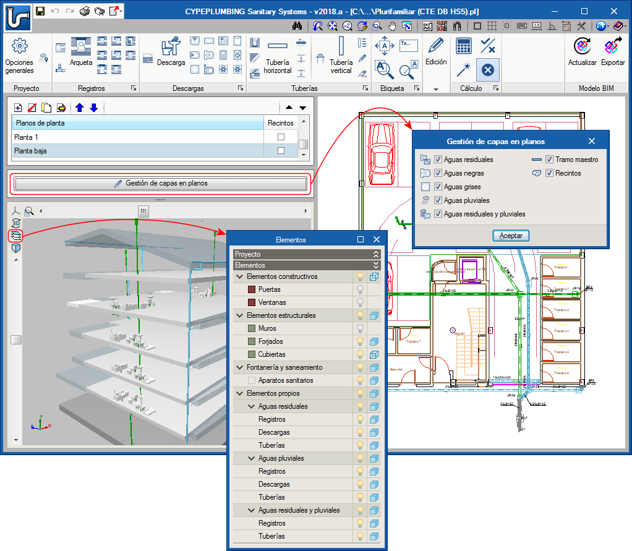The height and width of the screenshot is (551, 632).
Task: Collapse the Elementos section header
Action: (x=307, y=265)
